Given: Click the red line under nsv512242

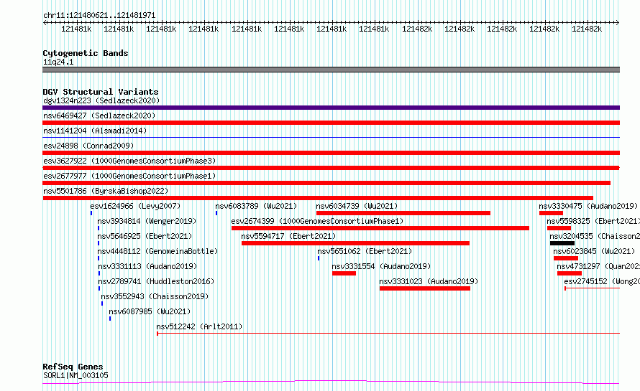Looking at the screenshot, I should (x=388, y=333).
